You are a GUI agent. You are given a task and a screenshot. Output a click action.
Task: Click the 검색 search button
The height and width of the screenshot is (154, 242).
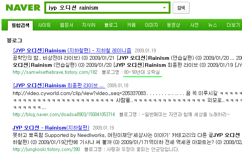[x=181, y=8]
